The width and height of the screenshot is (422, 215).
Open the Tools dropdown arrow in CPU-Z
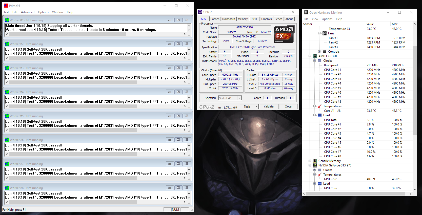tap(256, 106)
